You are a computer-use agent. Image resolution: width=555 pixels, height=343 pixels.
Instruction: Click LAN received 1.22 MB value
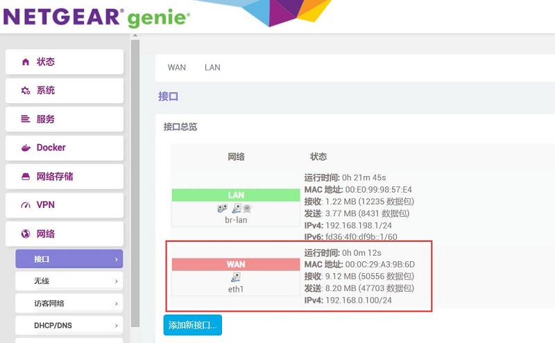(341, 202)
